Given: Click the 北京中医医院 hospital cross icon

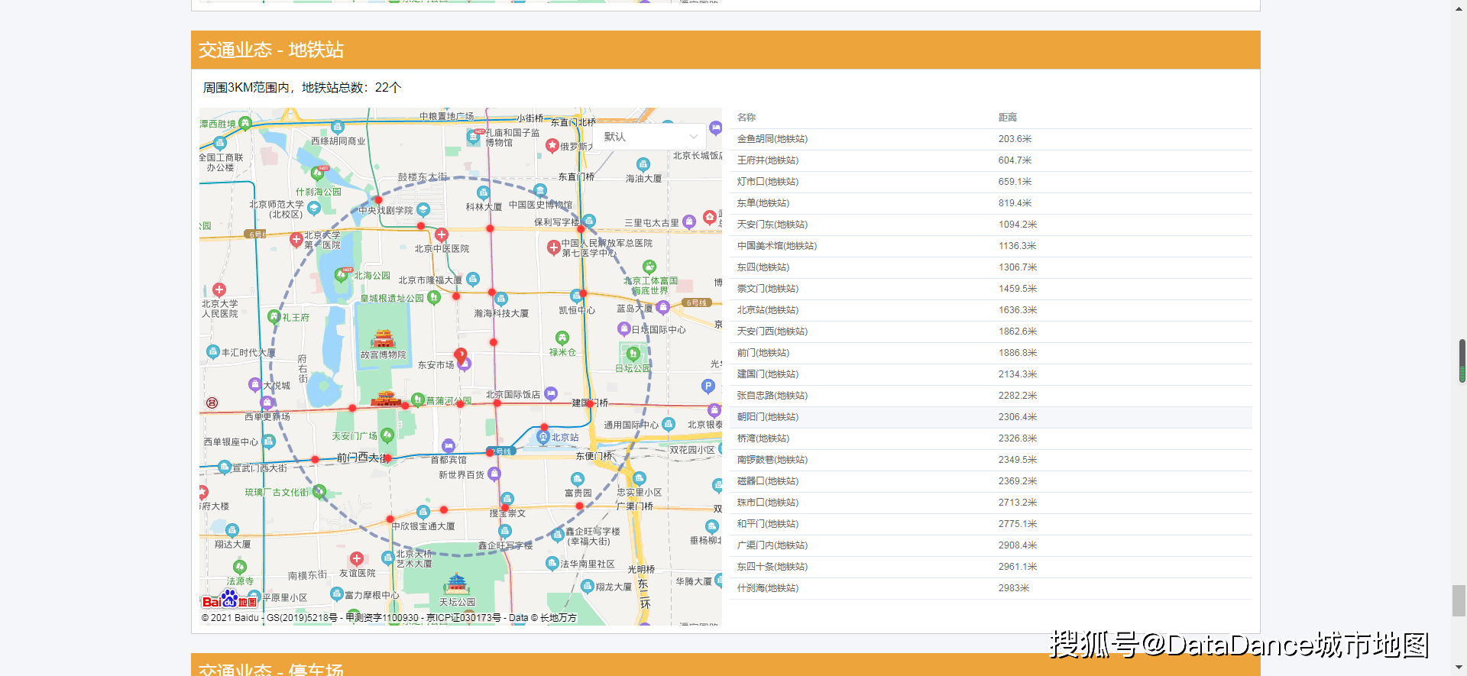Looking at the screenshot, I should 442,235.
